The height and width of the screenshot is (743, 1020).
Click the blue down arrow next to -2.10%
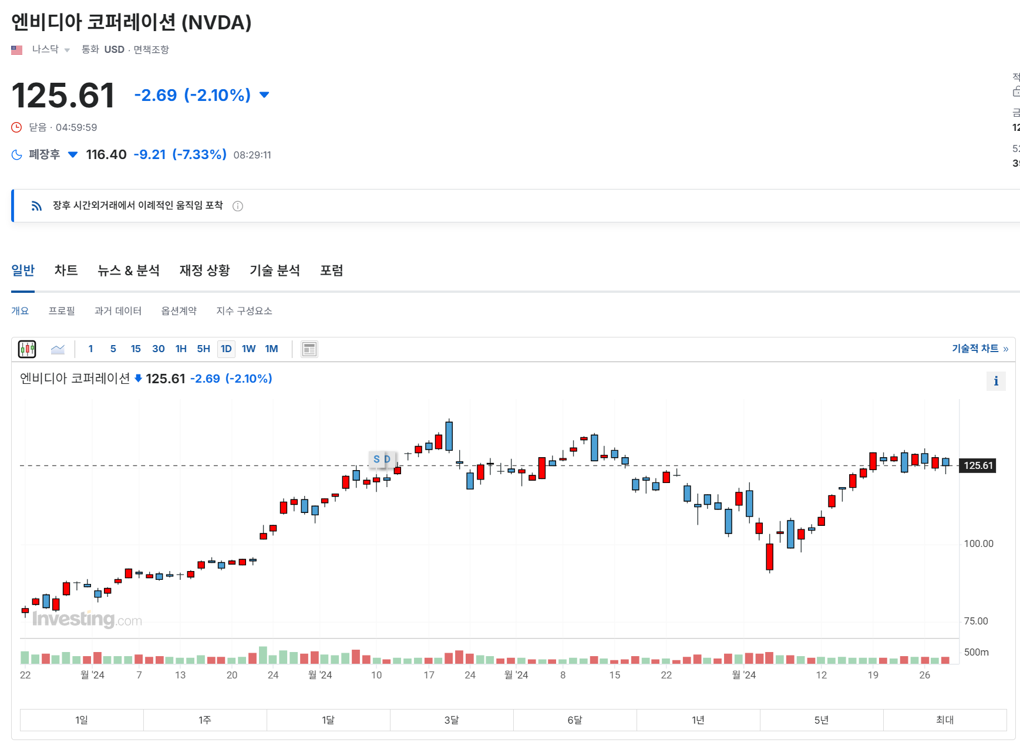tap(264, 95)
